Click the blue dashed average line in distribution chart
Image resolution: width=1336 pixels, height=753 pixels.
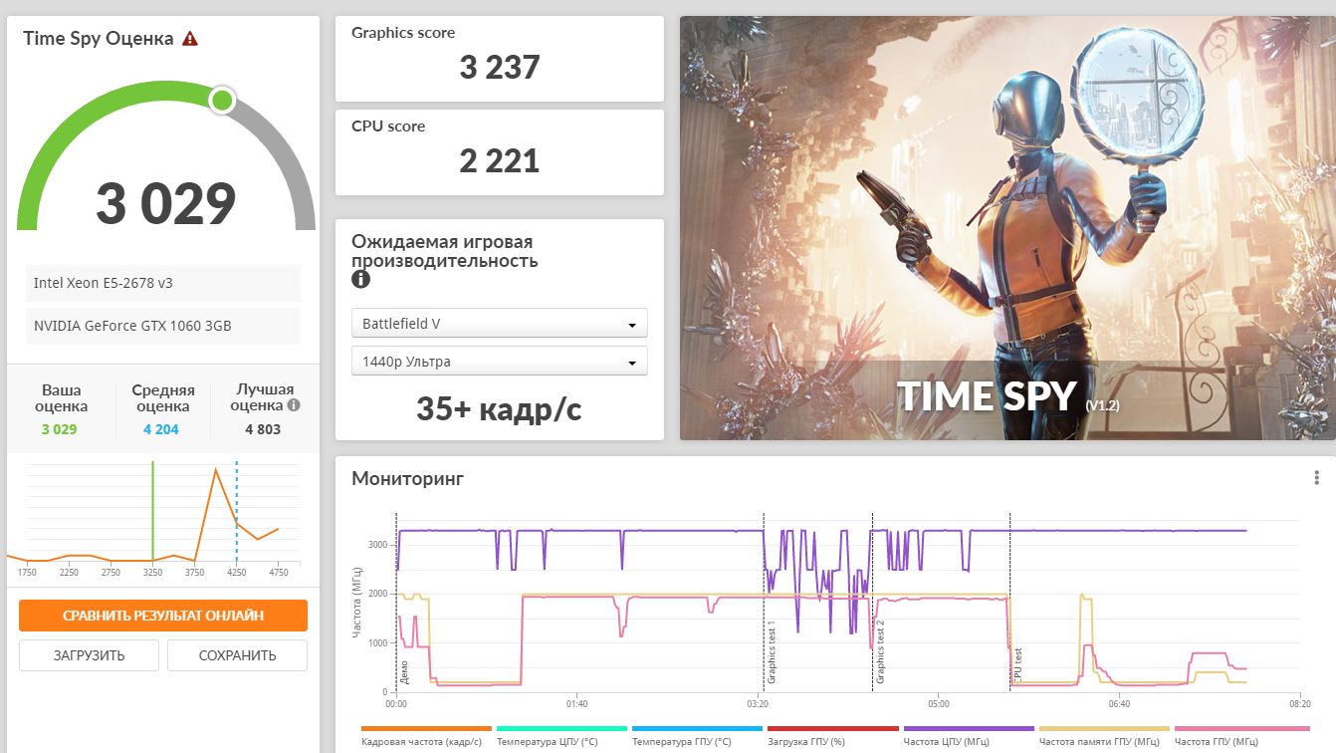(x=236, y=511)
